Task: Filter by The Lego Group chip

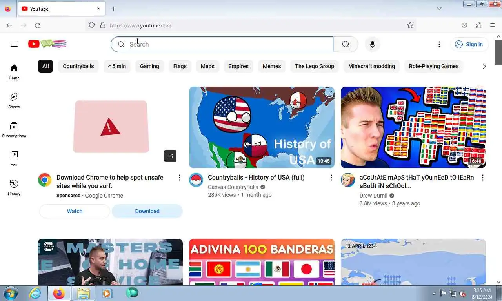Action: pyautogui.click(x=315, y=66)
